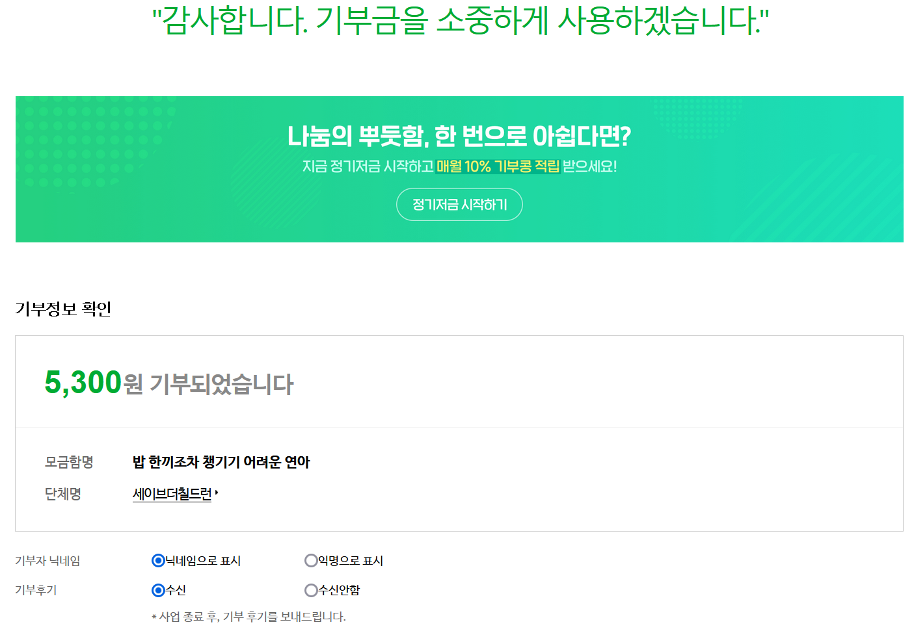
Task: Click the 정기저금 시작하기 button
Action: pos(459,205)
